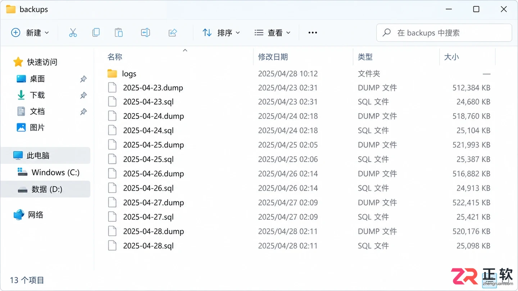Click size value 521,993 KB

471,145
